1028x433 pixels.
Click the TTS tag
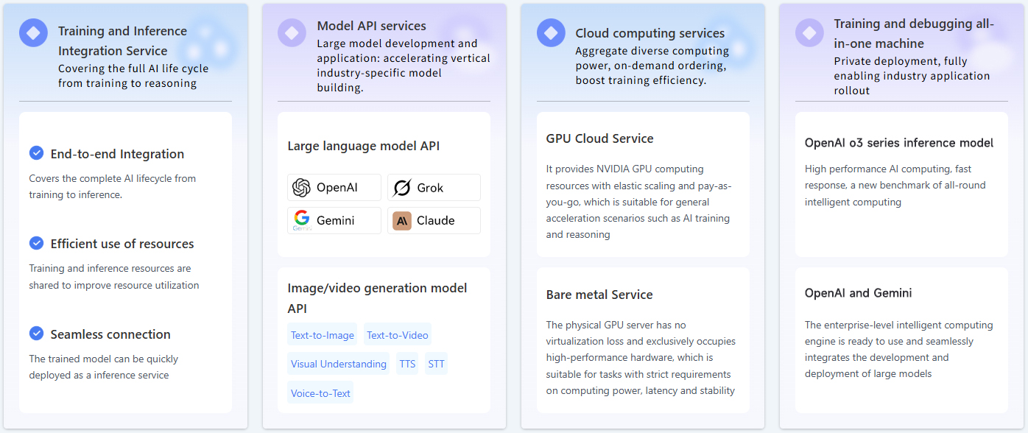tap(407, 364)
